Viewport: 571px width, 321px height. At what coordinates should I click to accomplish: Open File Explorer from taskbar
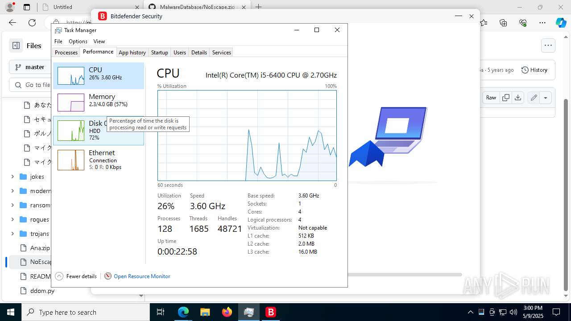[x=205, y=312]
